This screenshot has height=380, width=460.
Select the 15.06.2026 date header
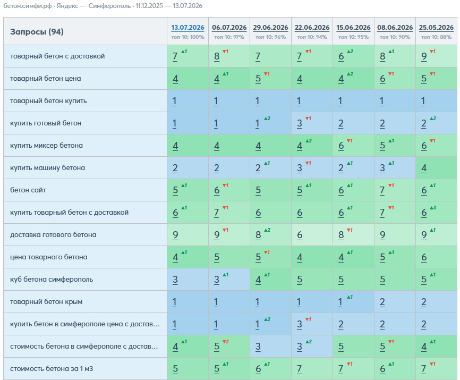click(x=353, y=28)
